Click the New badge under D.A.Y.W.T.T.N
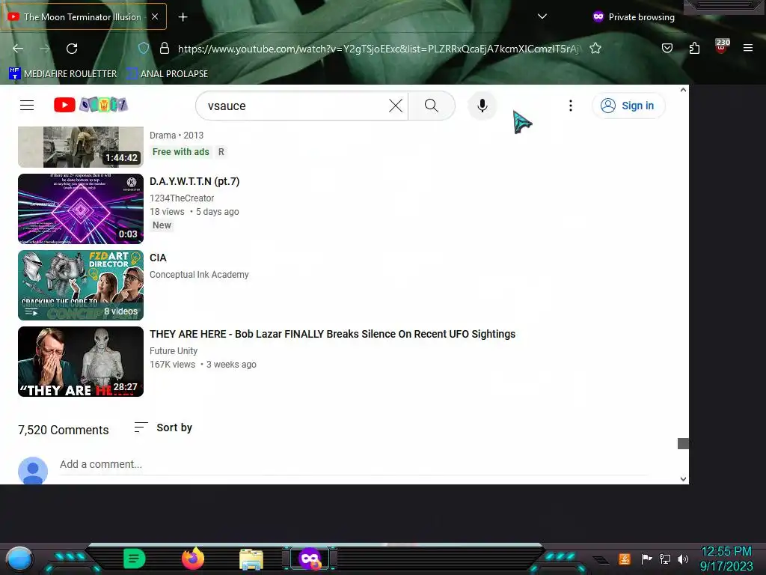Viewport: 766px width, 575px height. 162,225
